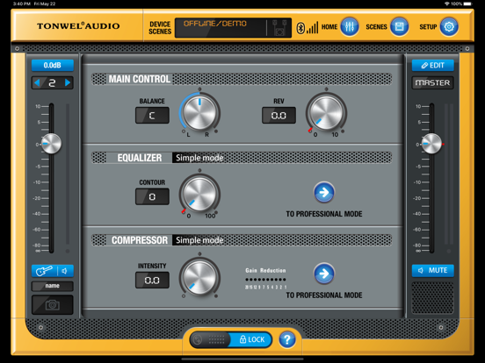Click the Balance value field C

[x=152, y=116]
